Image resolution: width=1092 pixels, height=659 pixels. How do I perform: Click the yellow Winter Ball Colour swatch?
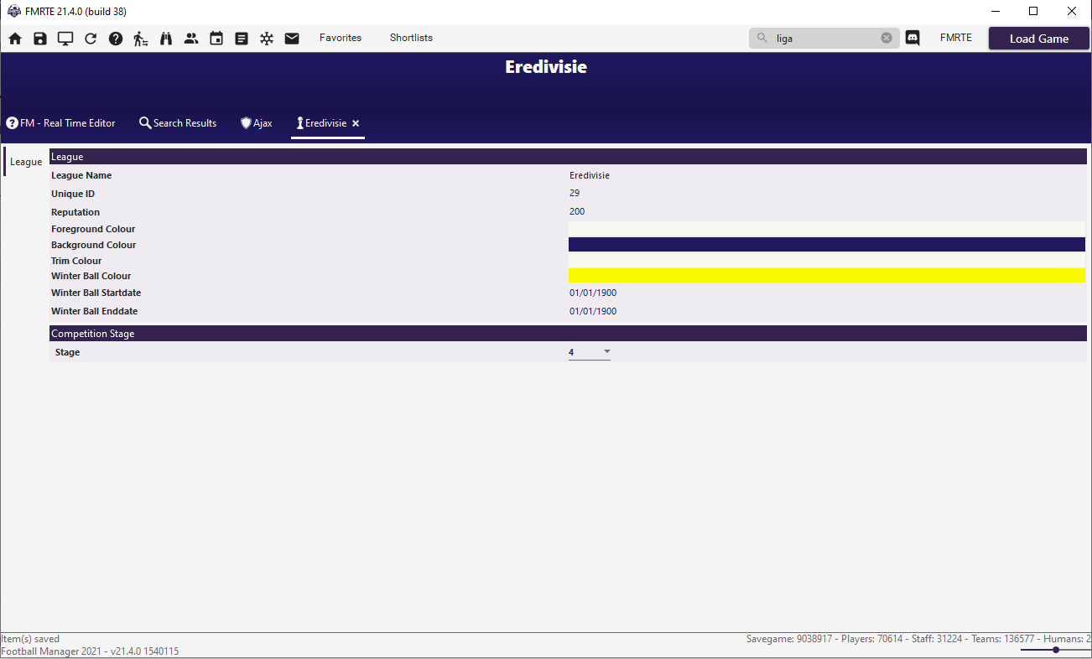(826, 276)
